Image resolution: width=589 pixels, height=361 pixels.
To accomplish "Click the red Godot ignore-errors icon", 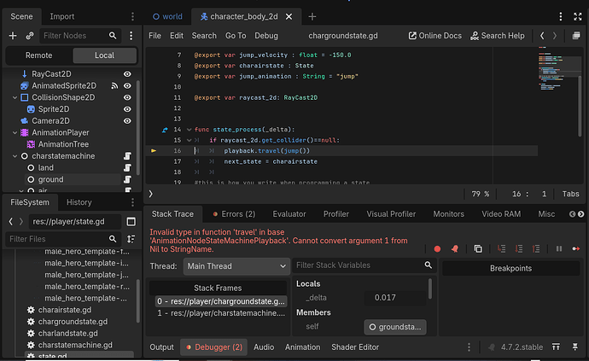I will click(455, 248).
